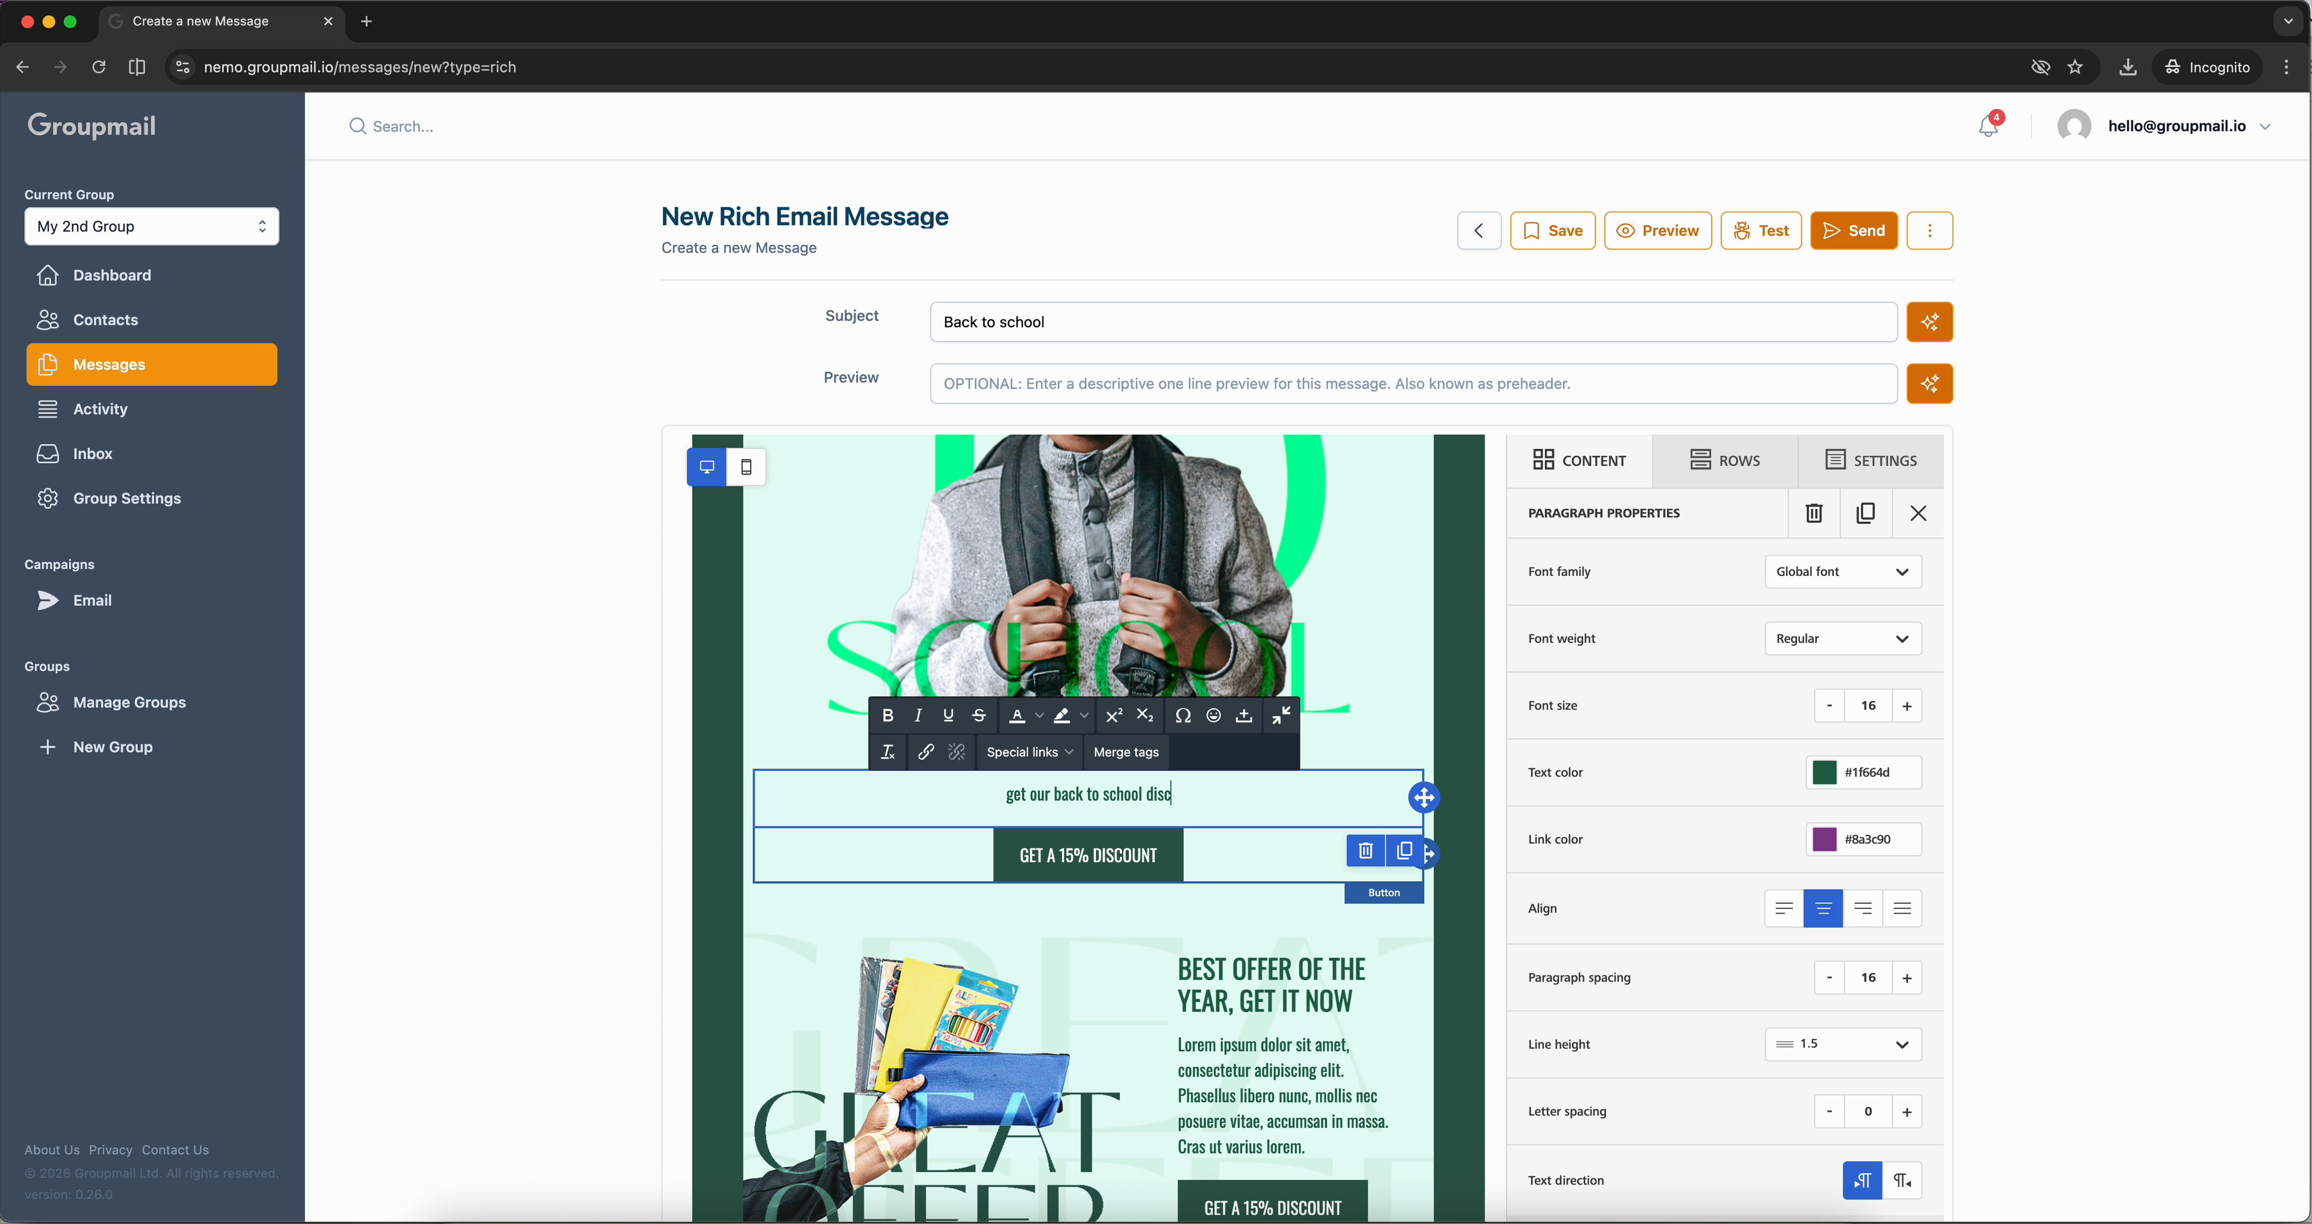This screenshot has height=1224, width=2312.
Task: Click the Preview preheader input field
Action: pos(1413,383)
